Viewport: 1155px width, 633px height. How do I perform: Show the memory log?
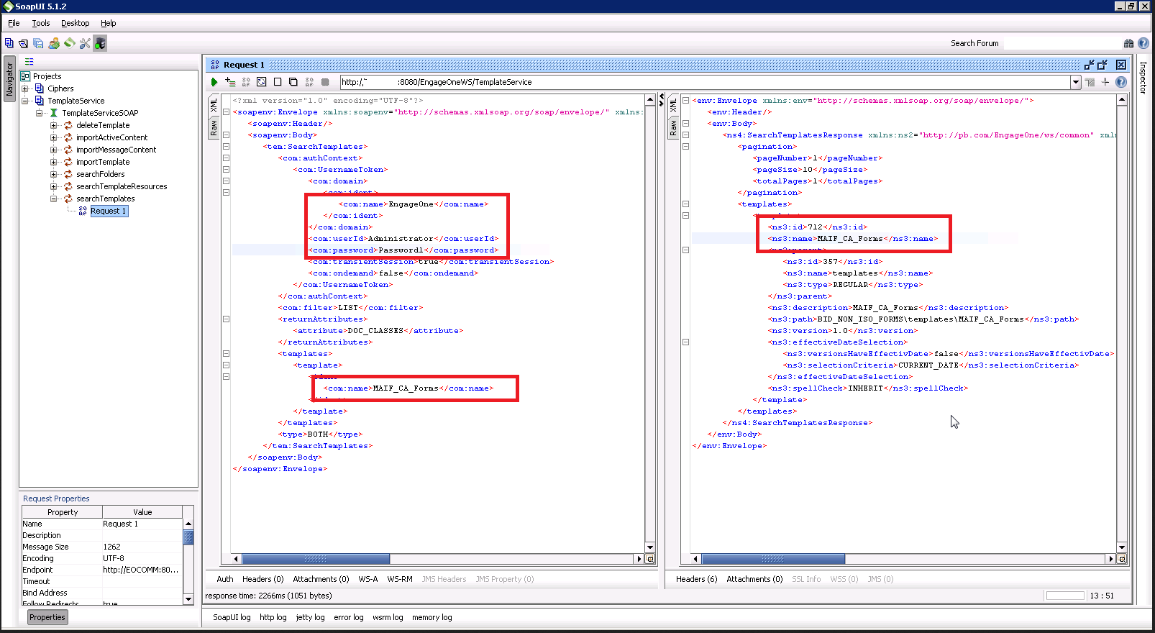click(432, 617)
